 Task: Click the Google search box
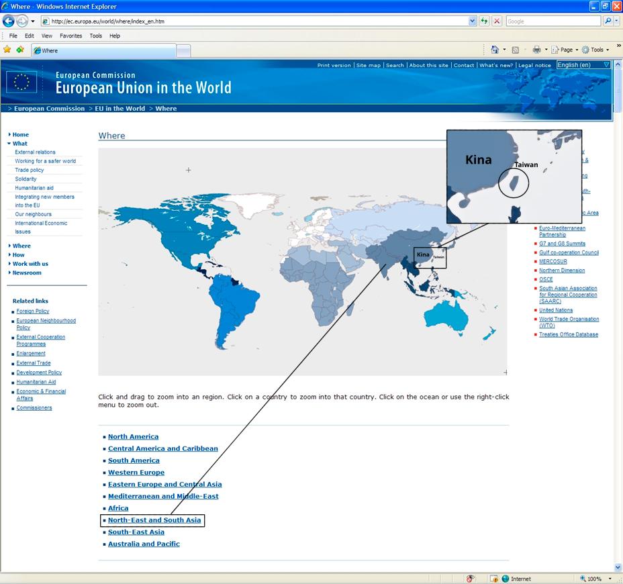553,21
